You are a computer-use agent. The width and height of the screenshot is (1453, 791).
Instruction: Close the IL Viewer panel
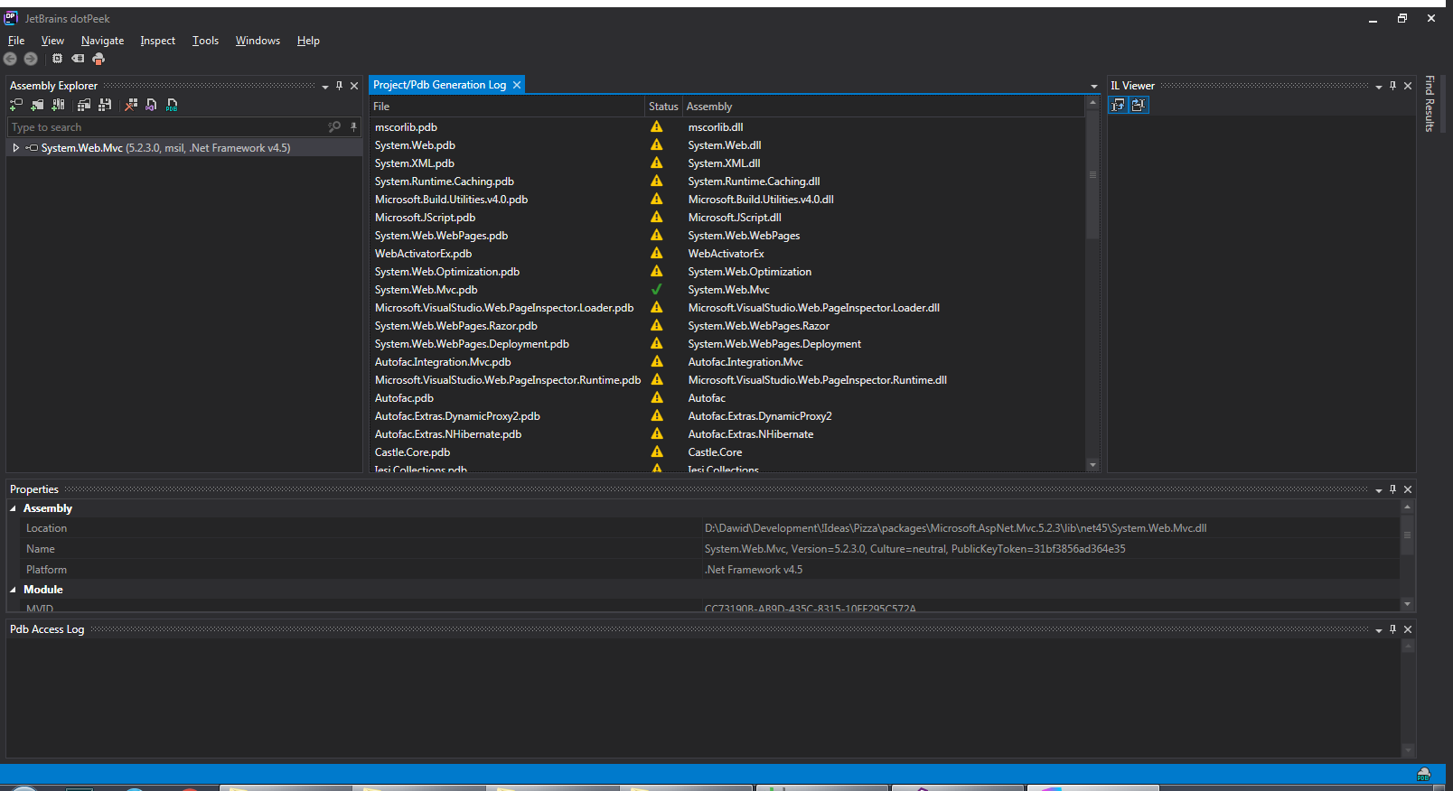point(1408,86)
